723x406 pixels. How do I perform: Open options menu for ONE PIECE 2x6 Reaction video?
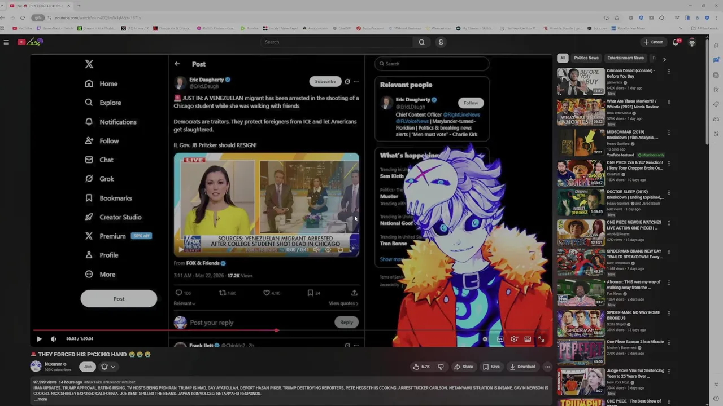[x=669, y=163]
